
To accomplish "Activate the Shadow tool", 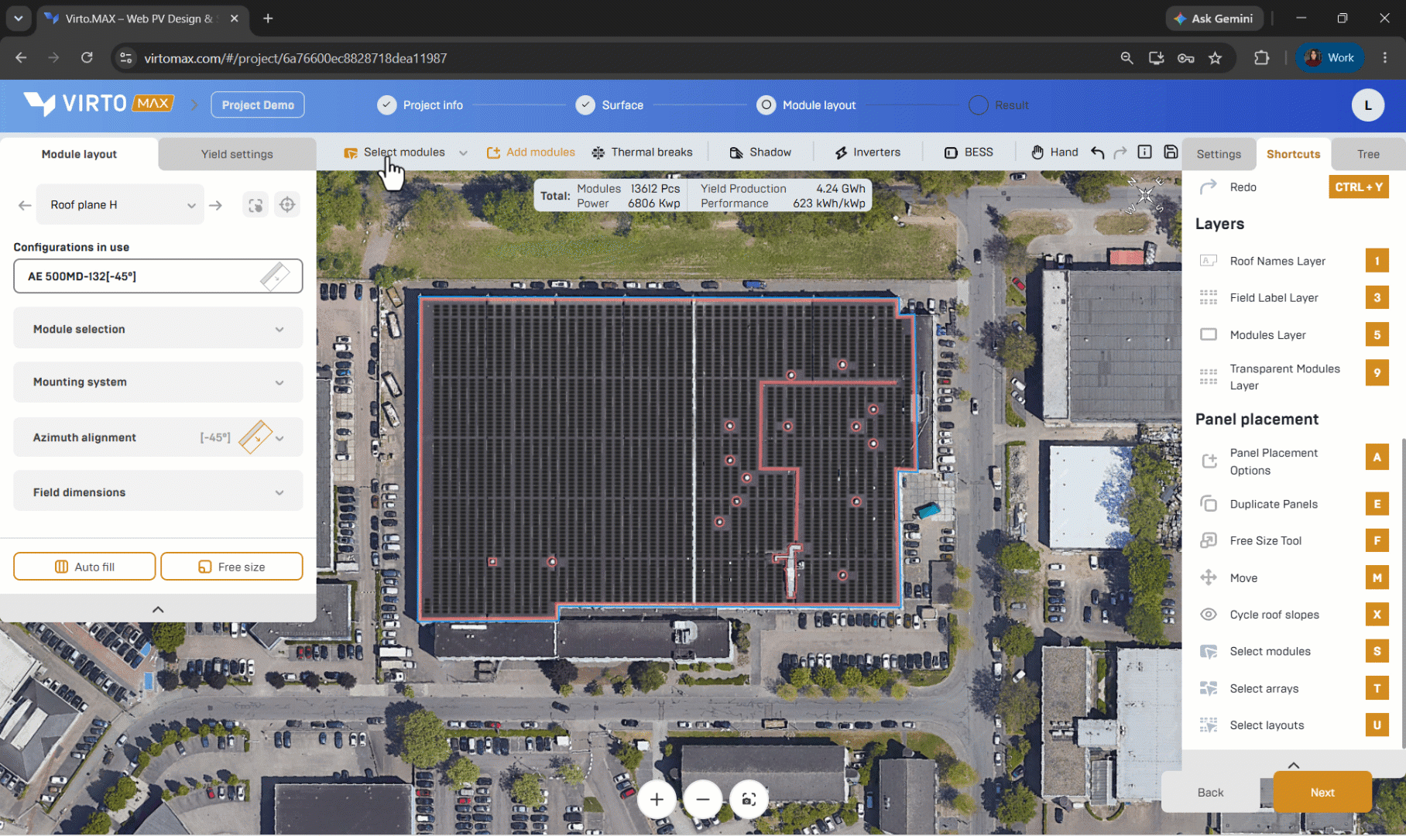I will (x=760, y=152).
